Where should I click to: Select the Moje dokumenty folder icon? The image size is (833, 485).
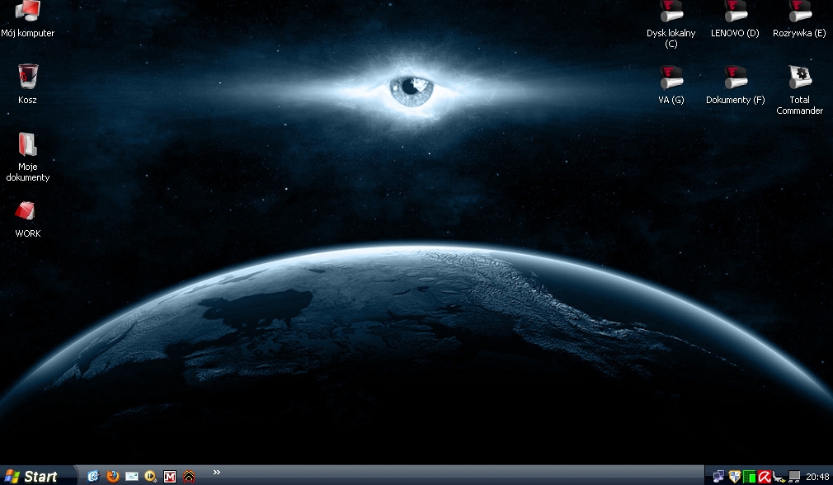pos(27,157)
